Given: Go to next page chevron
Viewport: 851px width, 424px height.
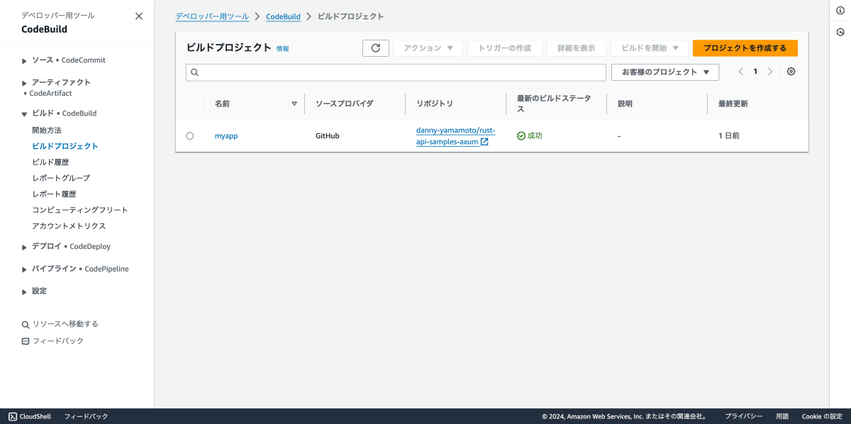Looking at the screenshot, I should click(770, 72).
